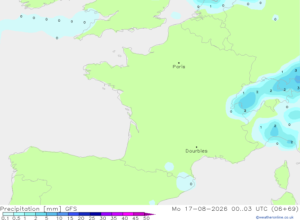Click the Paris location dot marker
Screen dimensions: 300x220
179,63
